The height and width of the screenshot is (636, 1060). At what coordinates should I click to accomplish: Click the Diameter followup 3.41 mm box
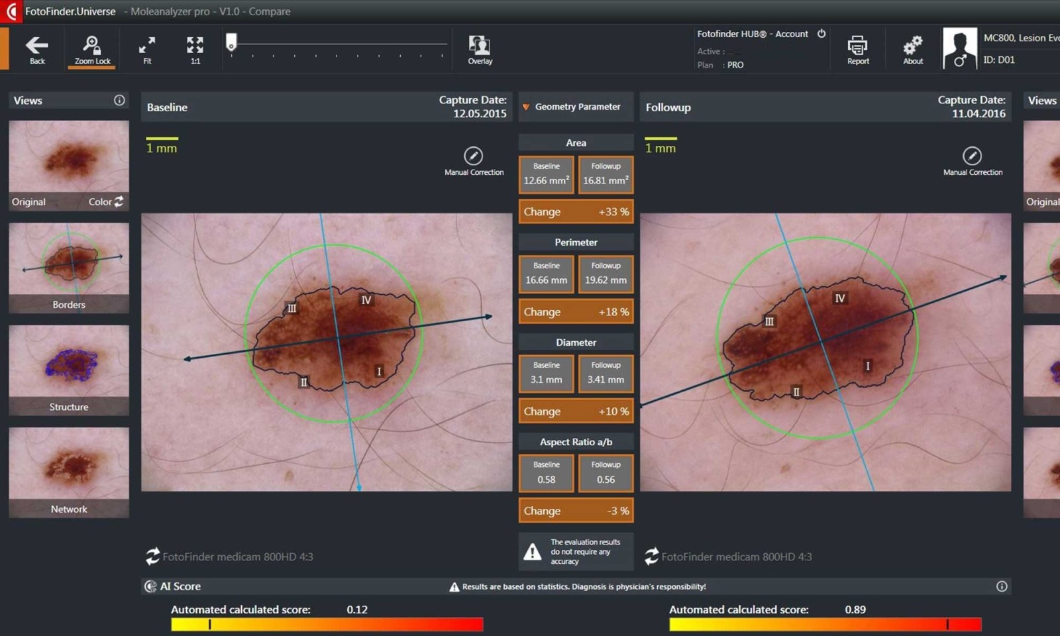606,374
